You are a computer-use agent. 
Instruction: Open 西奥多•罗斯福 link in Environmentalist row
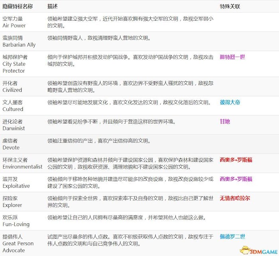[236, 160]
